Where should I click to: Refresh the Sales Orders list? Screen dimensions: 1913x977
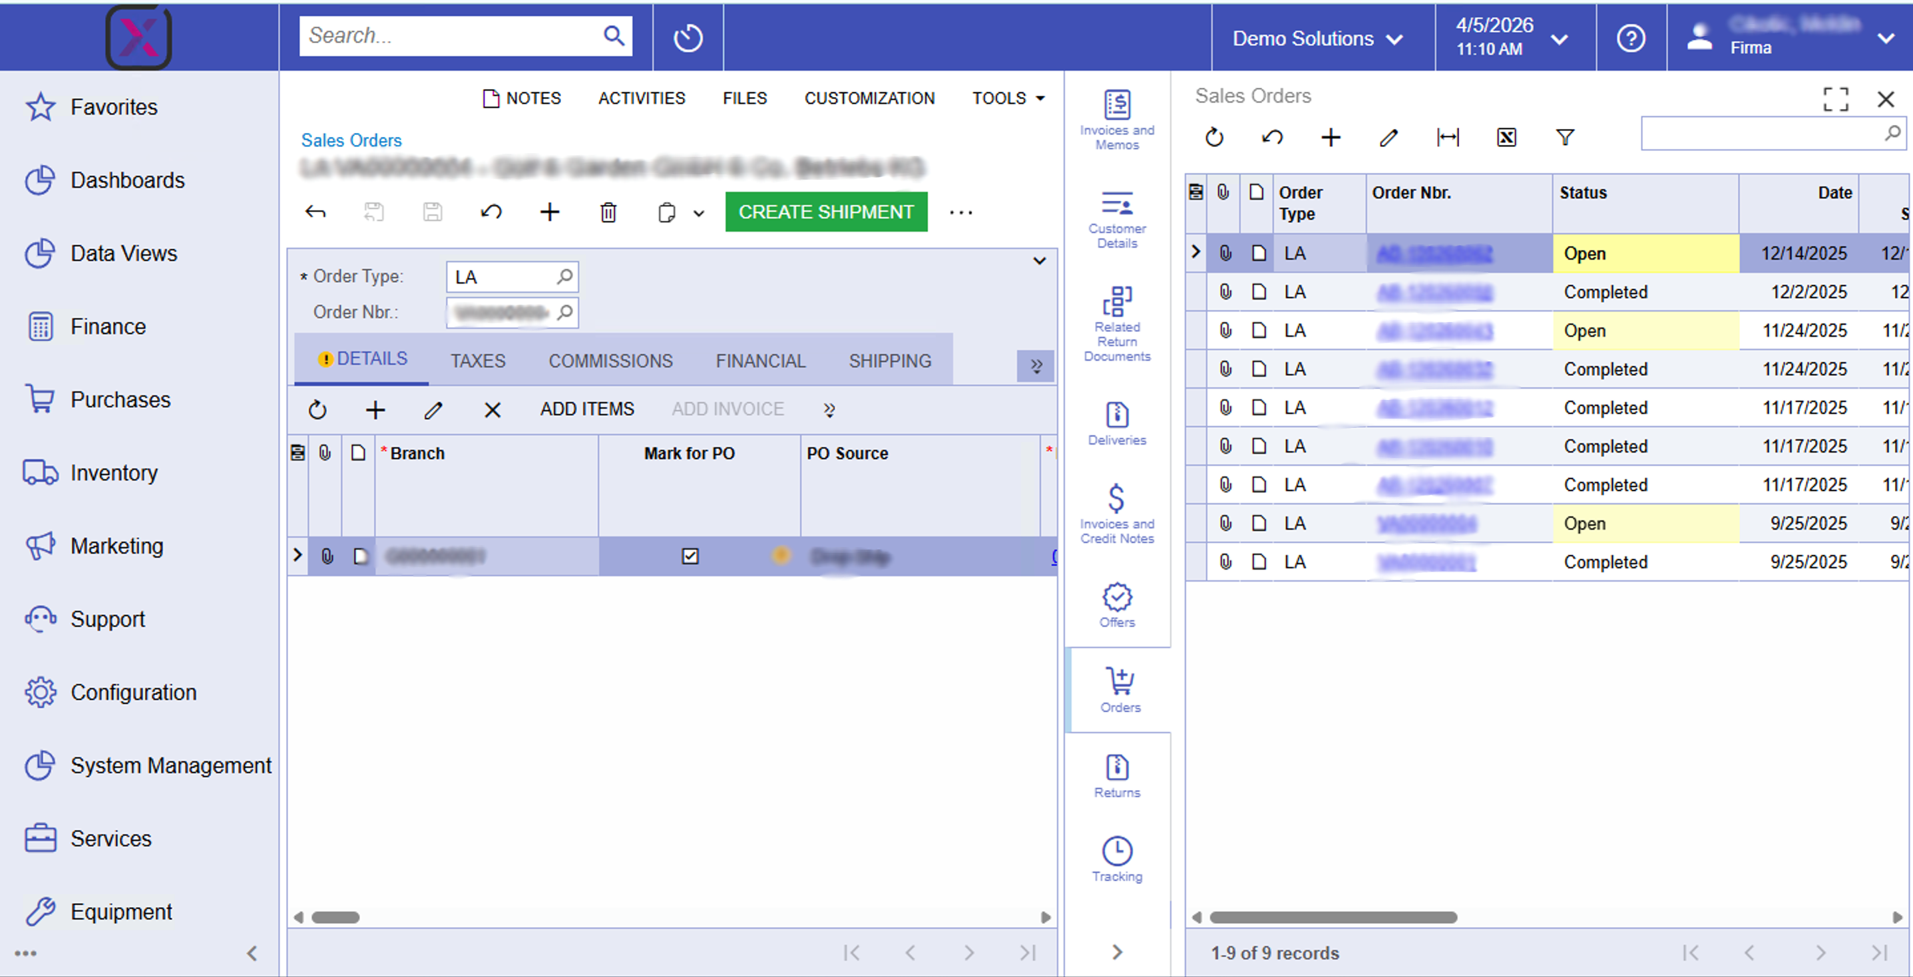pyautogui.click(x=1214, y=137)
